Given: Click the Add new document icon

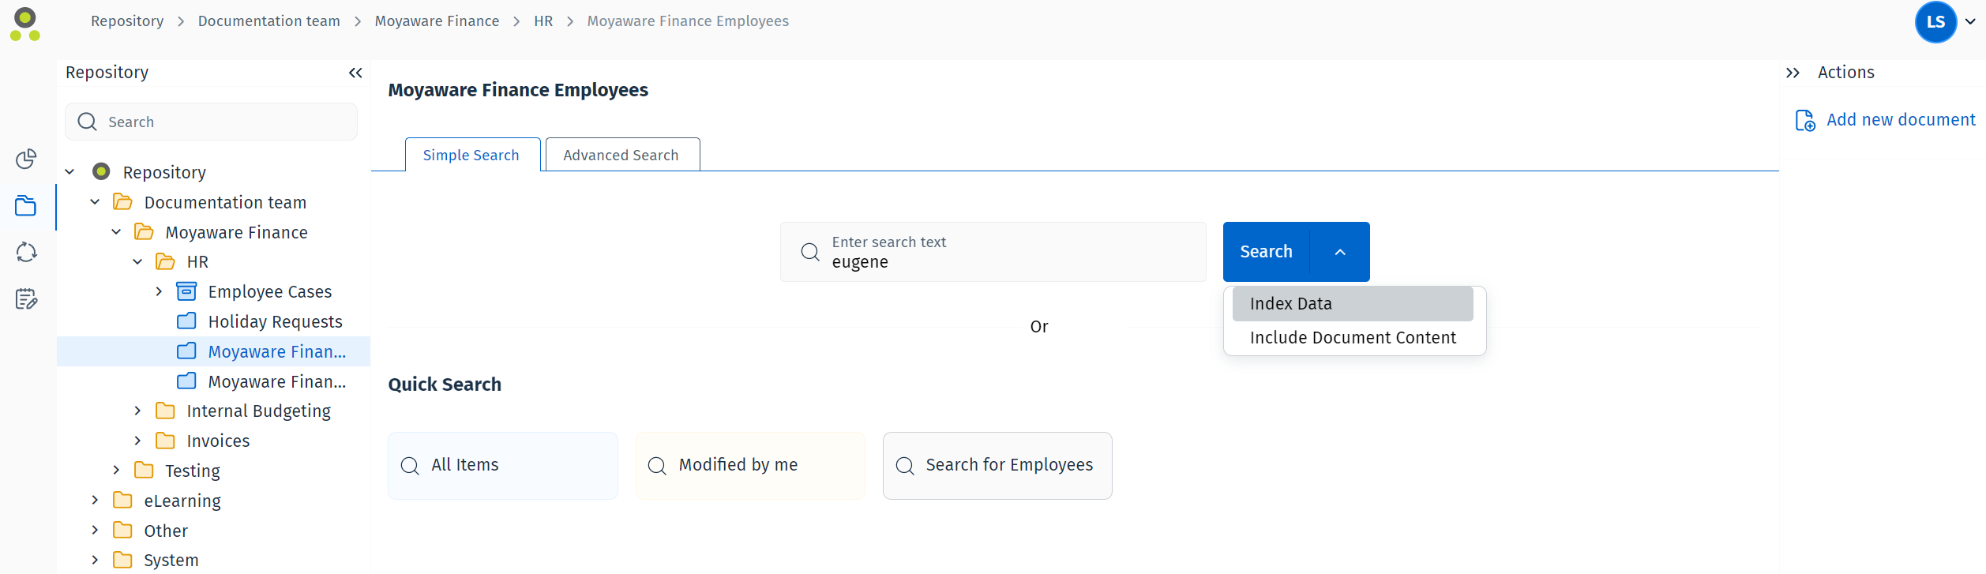Looking at the screenshot, I should pyautogui.click(x=1805, y=120).
